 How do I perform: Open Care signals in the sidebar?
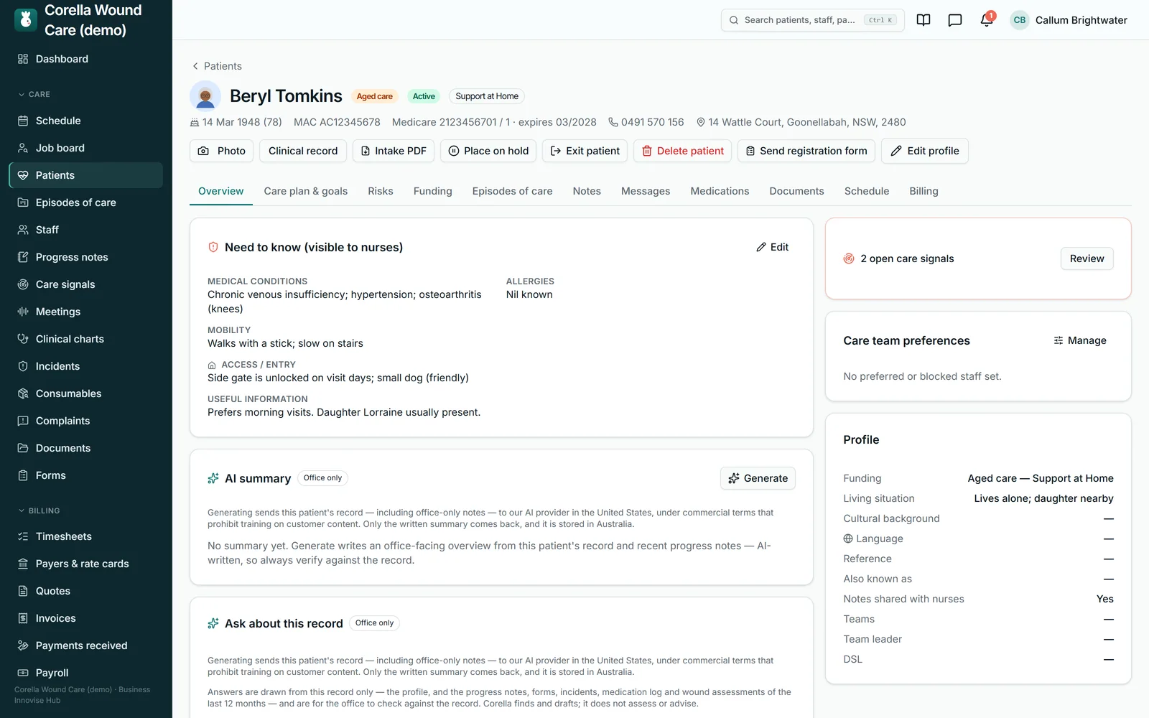(x=85, y=284)
